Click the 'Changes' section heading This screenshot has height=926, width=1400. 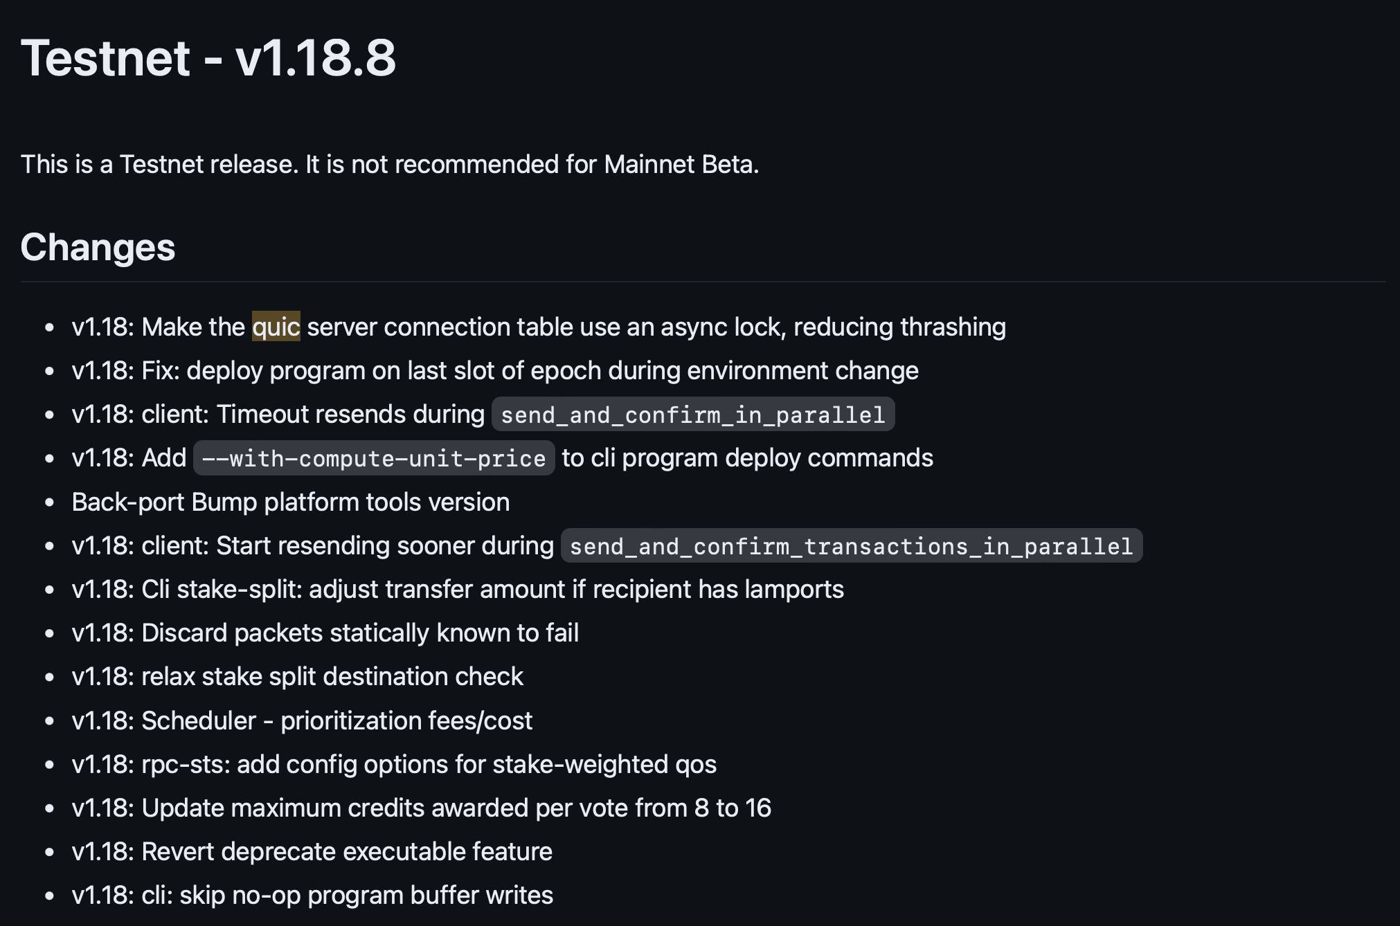(98, 247)
